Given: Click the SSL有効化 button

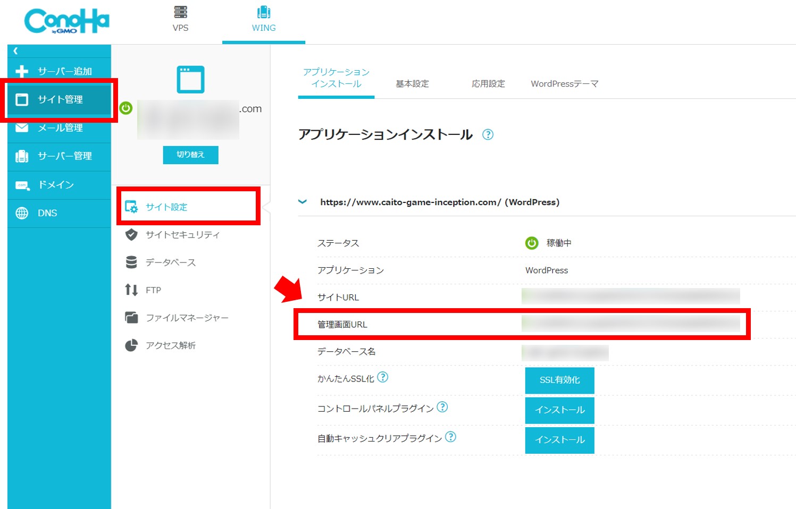Looking at the screenshot, I should click(559, 380).
